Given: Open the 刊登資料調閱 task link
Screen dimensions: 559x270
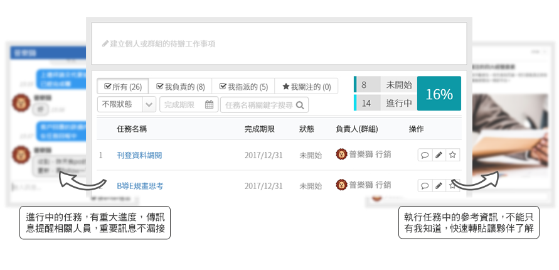Looking at the screenshot, I should (139, 156).
